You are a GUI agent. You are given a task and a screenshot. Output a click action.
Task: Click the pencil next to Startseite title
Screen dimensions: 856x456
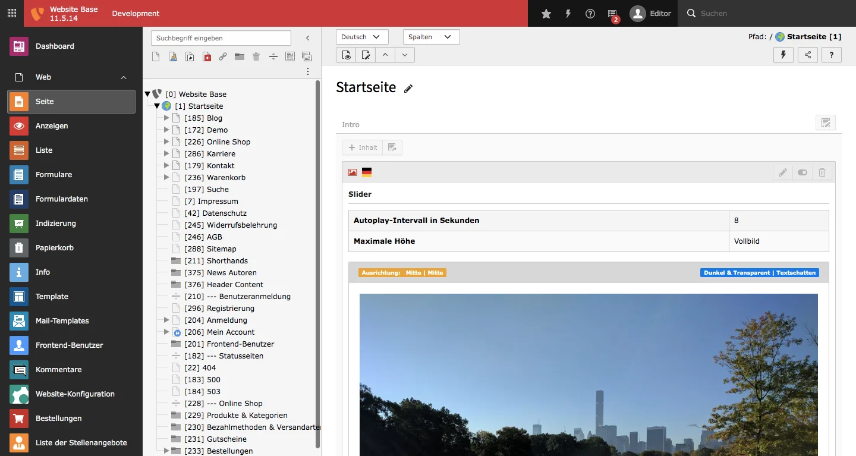coord(408,89)
